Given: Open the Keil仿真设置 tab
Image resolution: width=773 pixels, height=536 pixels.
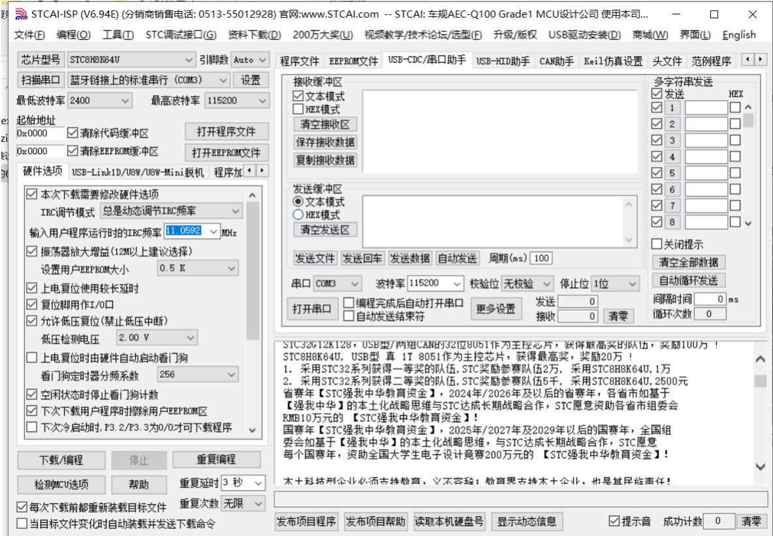Looking at the screenshot, I should [x=613, y=61].
